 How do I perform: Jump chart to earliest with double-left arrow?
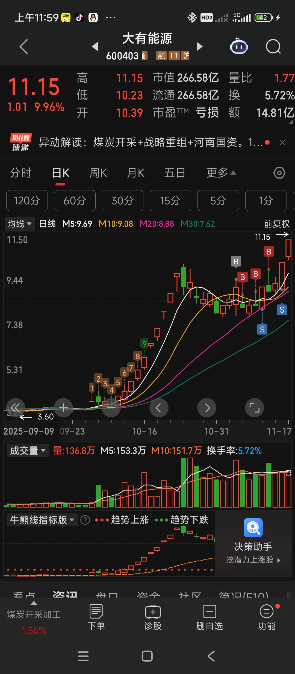click(16, 408)
